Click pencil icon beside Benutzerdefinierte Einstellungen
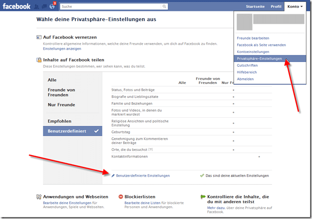The height and width of the screenshot is (219, 312). [x=113, y=176]
